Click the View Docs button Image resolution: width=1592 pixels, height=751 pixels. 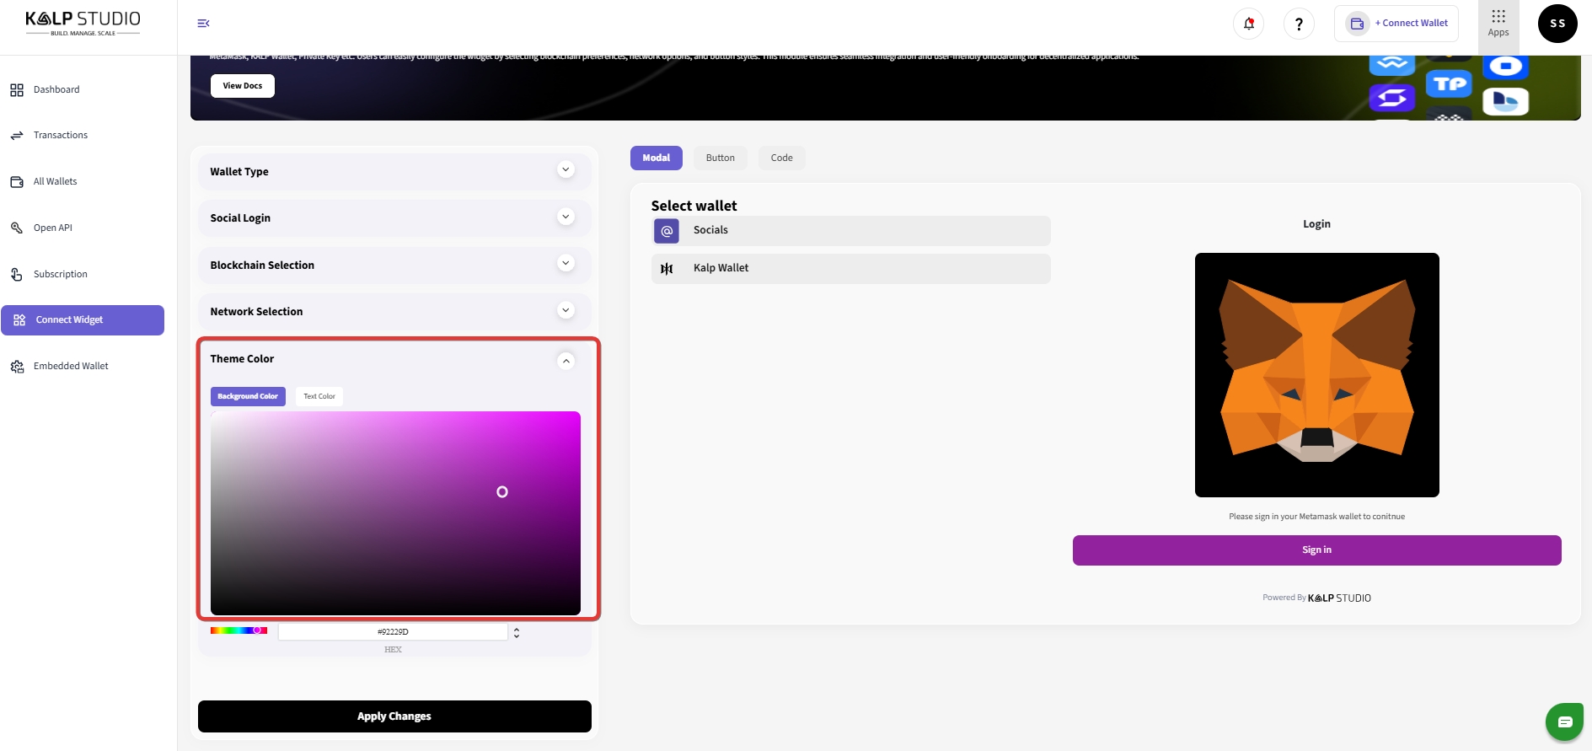tap(242, 86)
